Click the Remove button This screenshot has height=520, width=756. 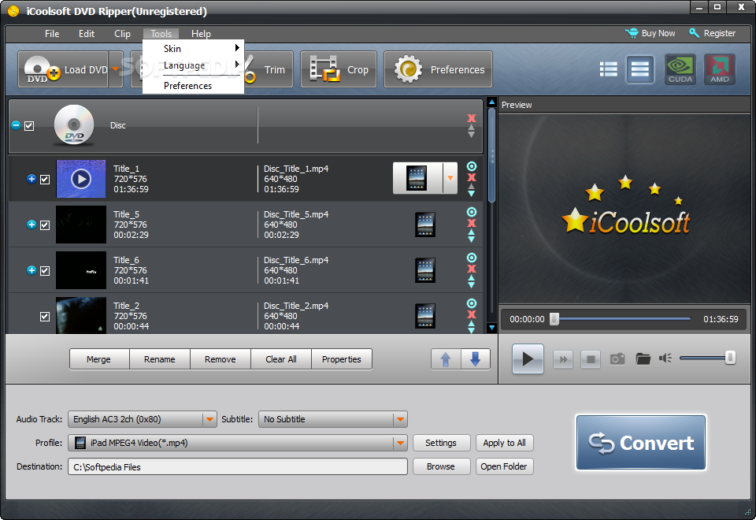point(220,359)
